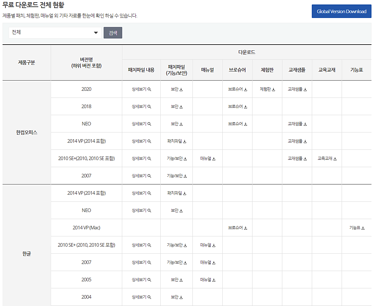This screenshot has height=306, width=375.
Task: Open 상세보기 for 한글 2010 SE+
Action: (141, 245)
